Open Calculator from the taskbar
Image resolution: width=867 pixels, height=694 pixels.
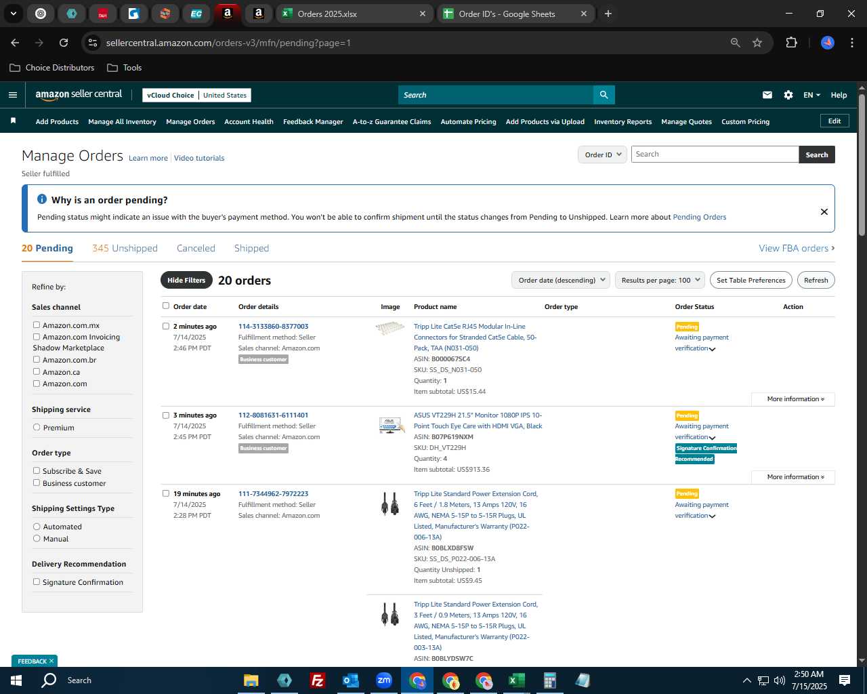549,680
